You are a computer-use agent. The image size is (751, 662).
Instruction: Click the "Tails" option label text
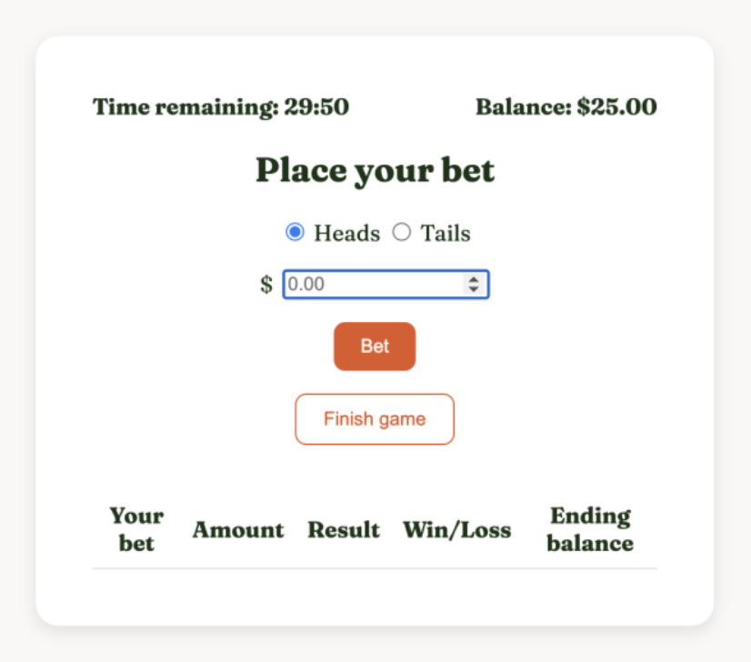pyautogui.click(x=445, y=234)
